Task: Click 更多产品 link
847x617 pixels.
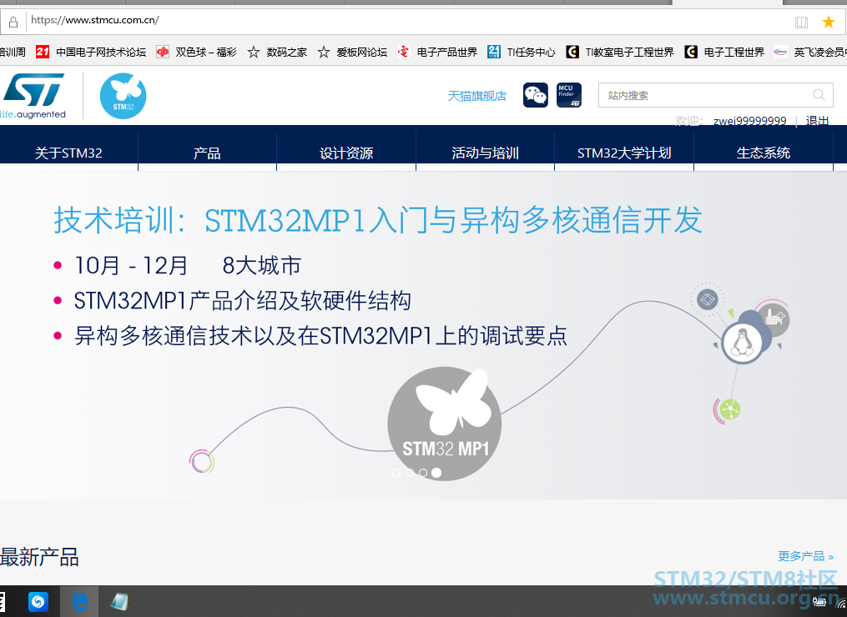Action: click(805, 556)
